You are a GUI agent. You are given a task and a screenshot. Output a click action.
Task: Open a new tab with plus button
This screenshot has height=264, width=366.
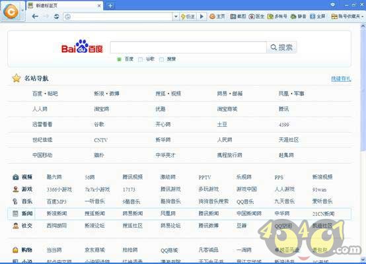pyautogui.click(x=110, y=5)
